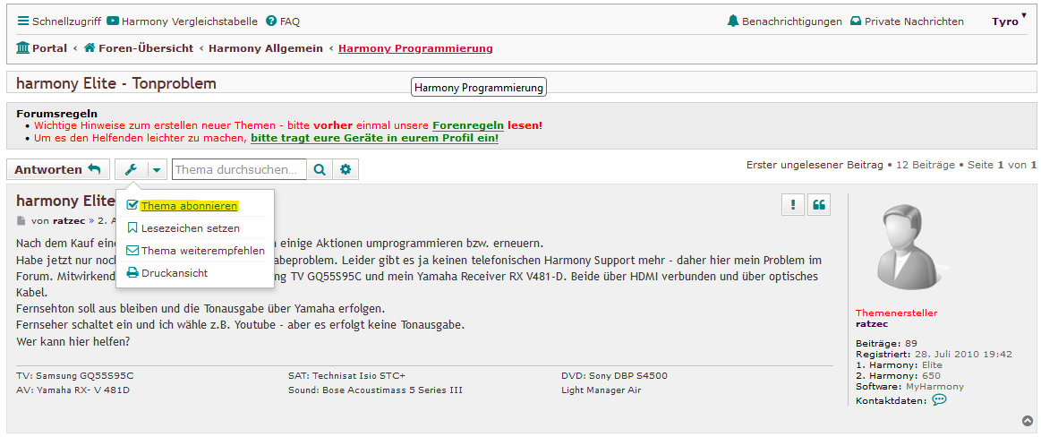
Task: Expand the Schnellzugriff quick access menu
Action: click(x=58, y=21)
